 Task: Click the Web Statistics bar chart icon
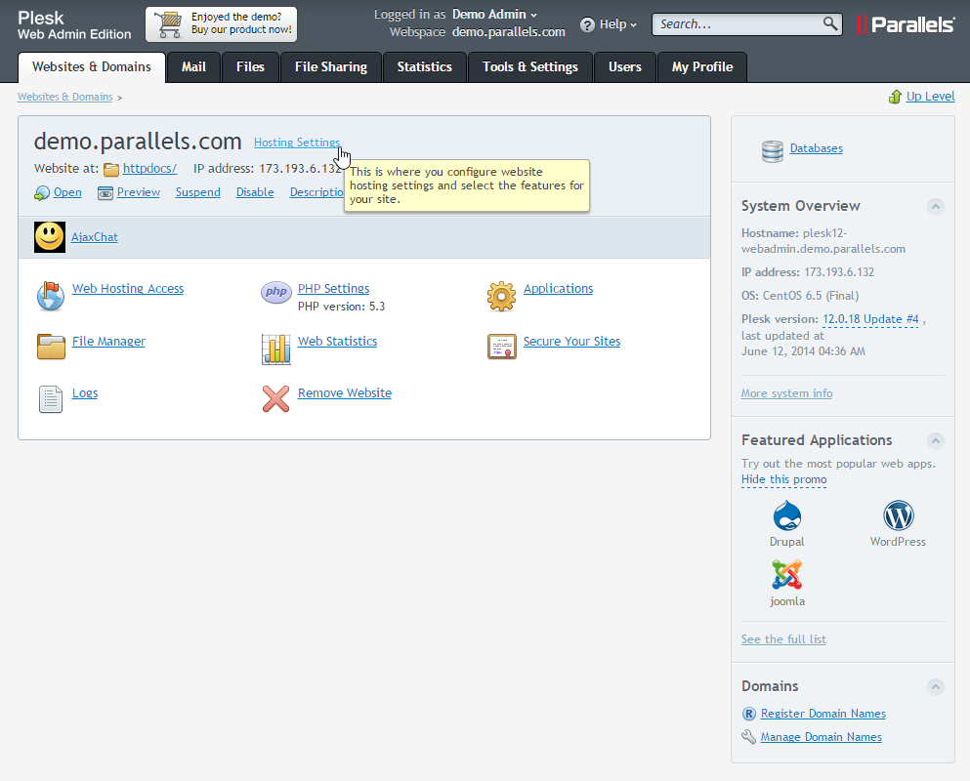(x=275, y=349)
